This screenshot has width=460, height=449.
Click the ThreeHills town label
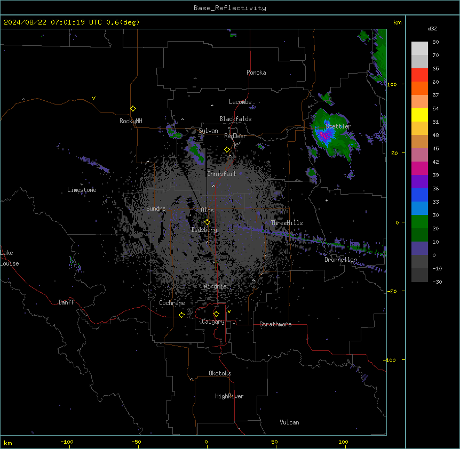coord(287,223)
